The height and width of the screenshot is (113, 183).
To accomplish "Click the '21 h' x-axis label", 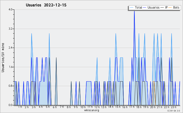I will [160, 107].
